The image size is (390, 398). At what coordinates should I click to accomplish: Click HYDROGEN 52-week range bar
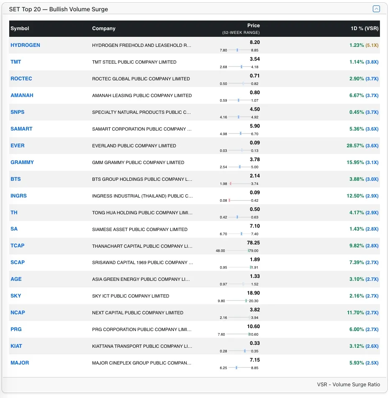click(239, 50)
